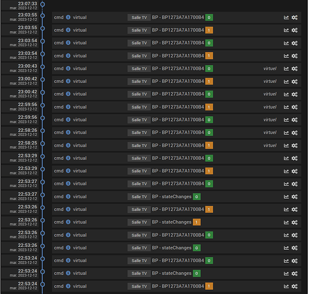The height and width of the screenshot is (294, 309).
Task: Click green 0 badge on 22:53:24 stateChanges row
Action: (197, 273)
